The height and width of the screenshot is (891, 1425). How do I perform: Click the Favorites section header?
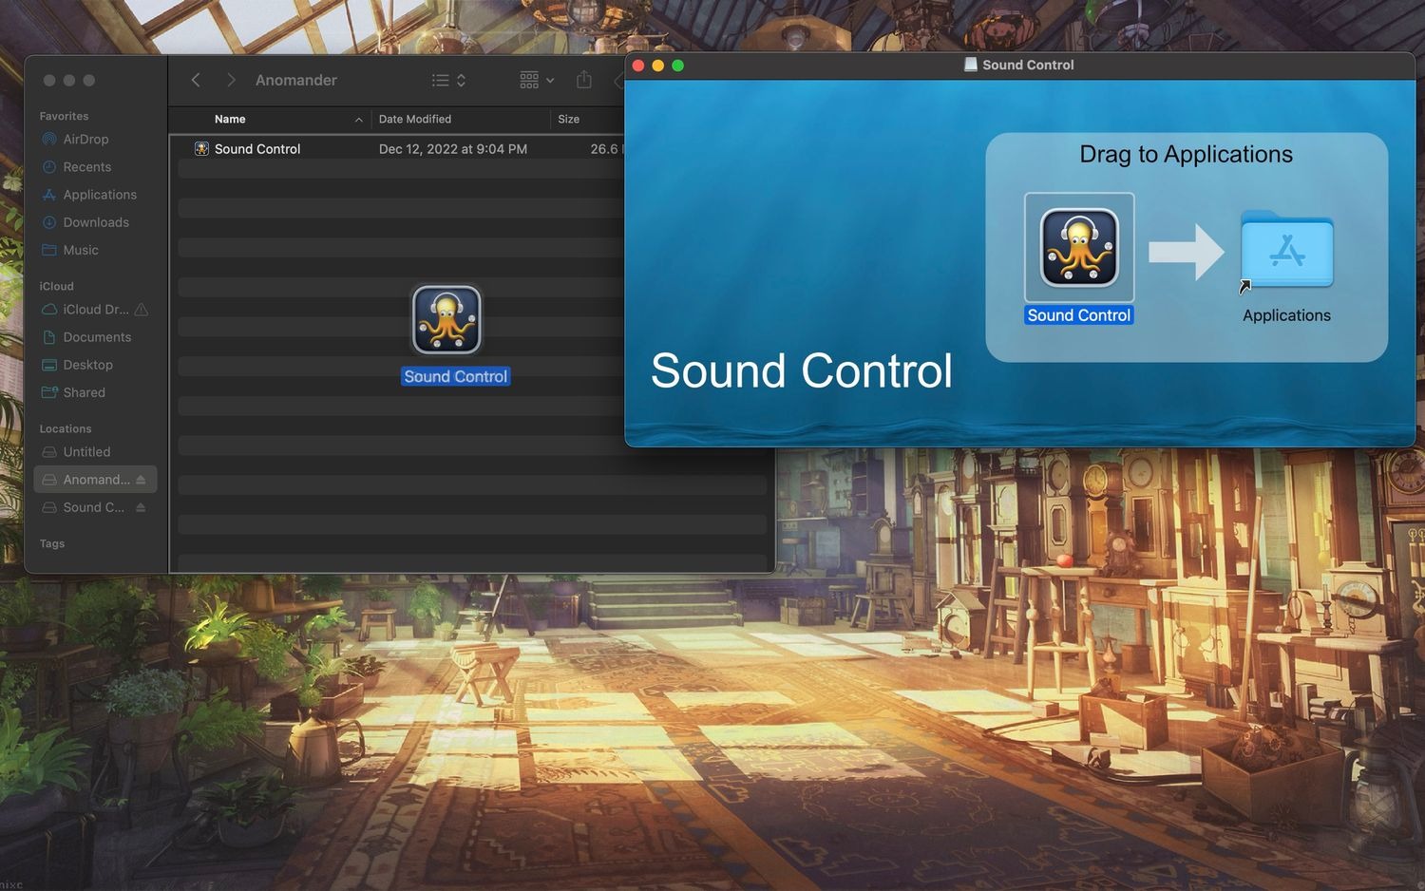tap(64, 116)
